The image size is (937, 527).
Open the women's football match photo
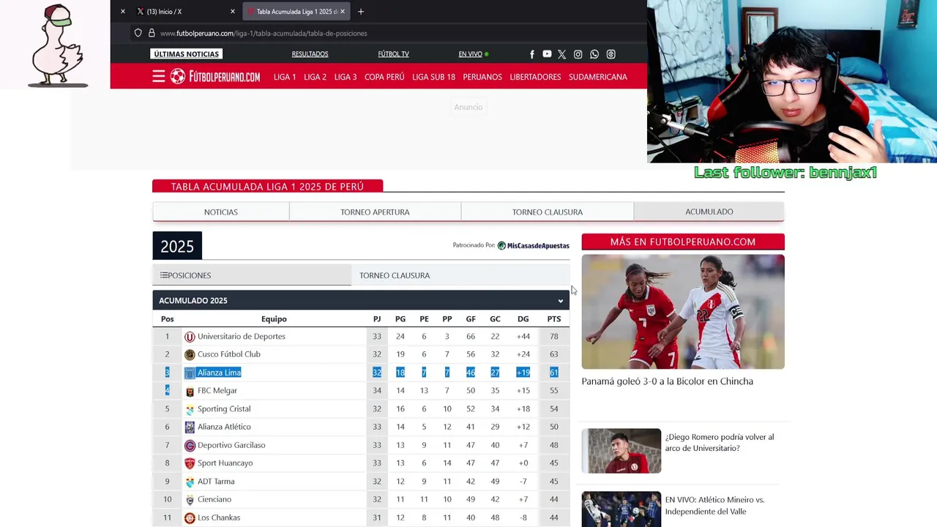[683, 312]
